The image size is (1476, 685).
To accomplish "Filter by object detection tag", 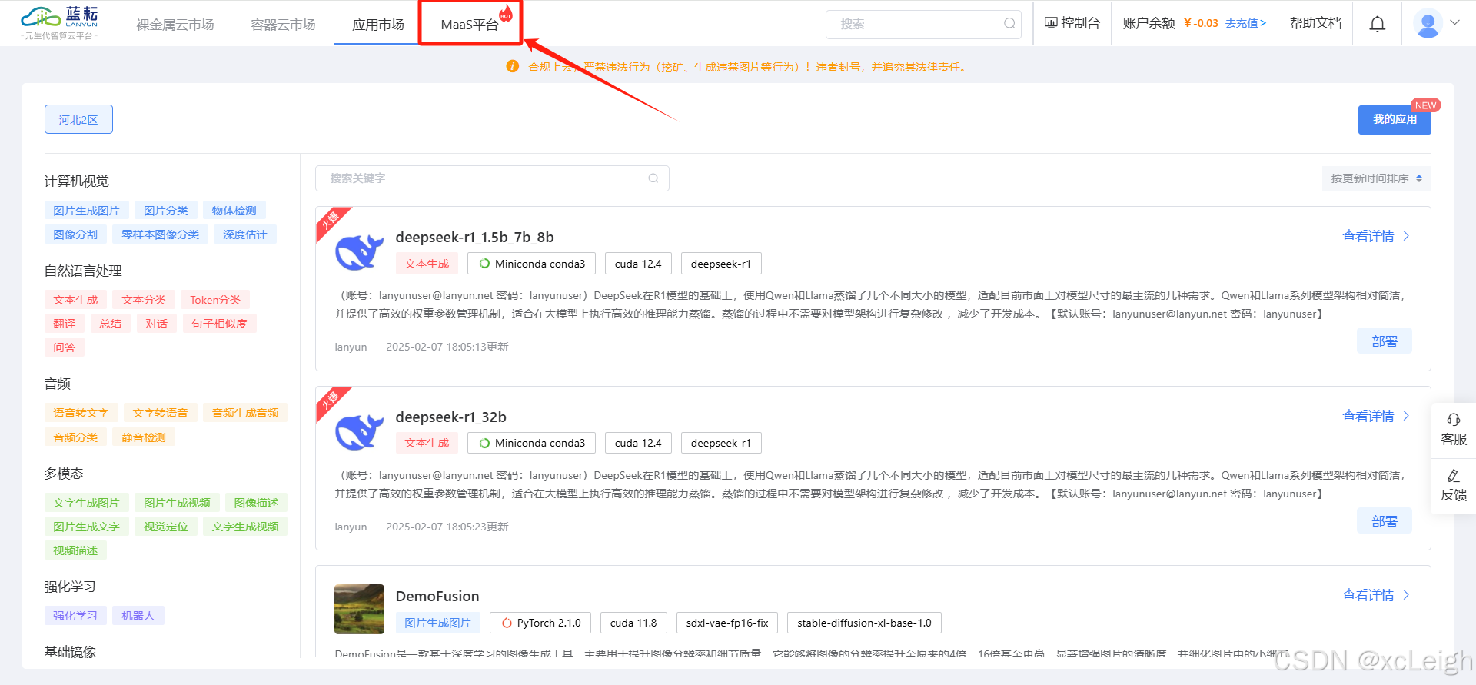I will tap(234, 211).
